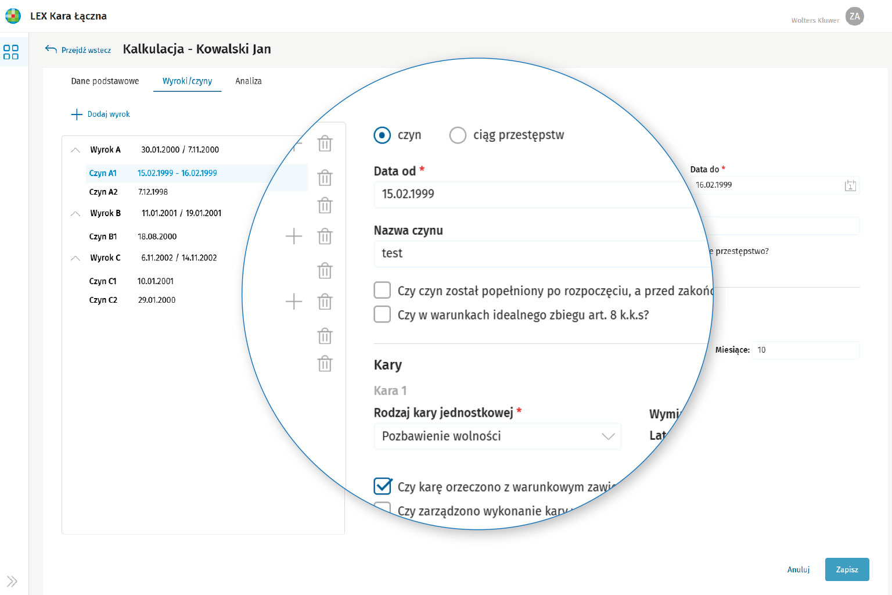Expand sidebar with double chevron icon
The height and width of the screenshot is (595, 892).
pyautogui.click(x=12, y=581)
